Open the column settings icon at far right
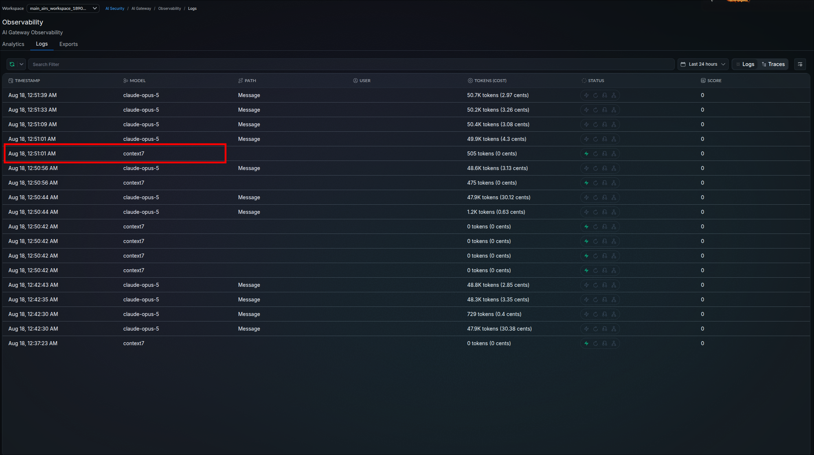The image size is (814, 455). coord(800,64)
